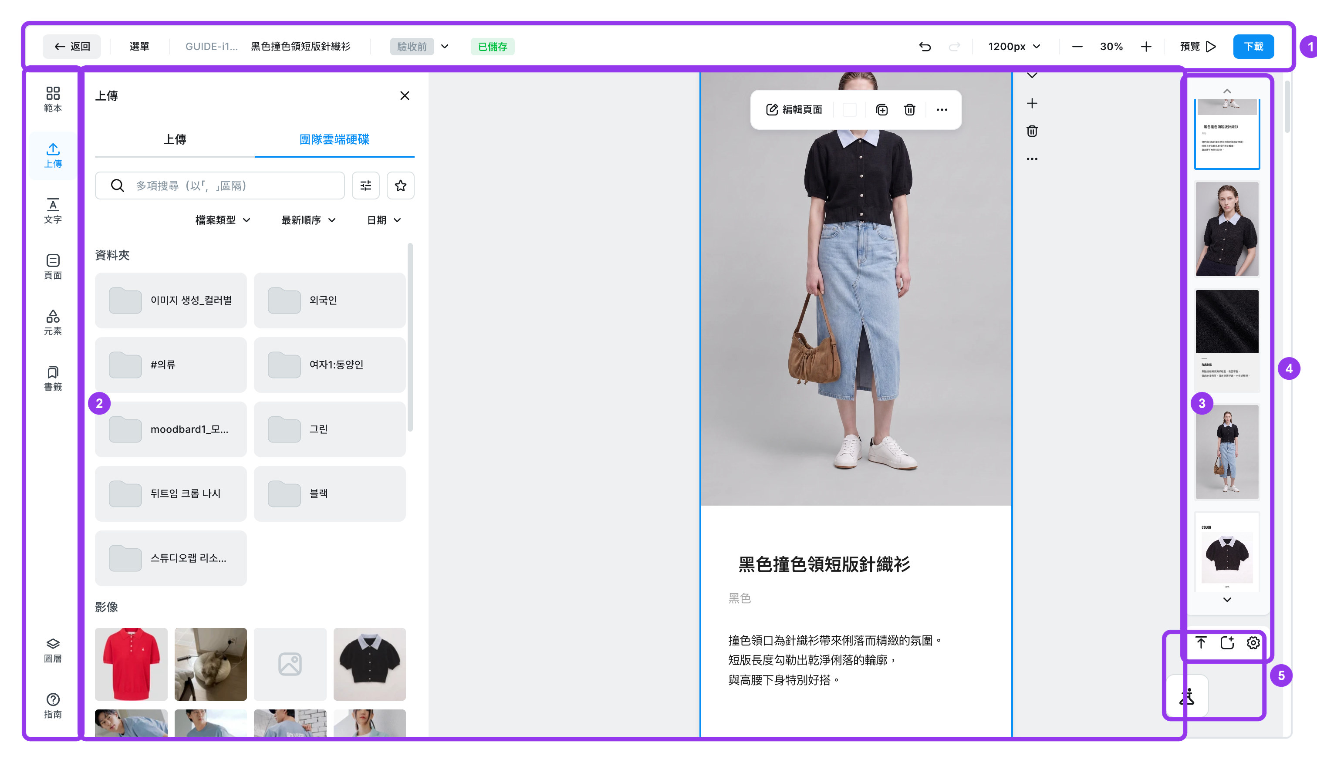
Task: Open search filter settings icon
Action: click(x=366, y=186)
